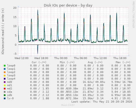Click sda average value '21.87m/ 3.34'
This screenshot has width=136, height=108.
pyautogui.click(x=93, y=92)
